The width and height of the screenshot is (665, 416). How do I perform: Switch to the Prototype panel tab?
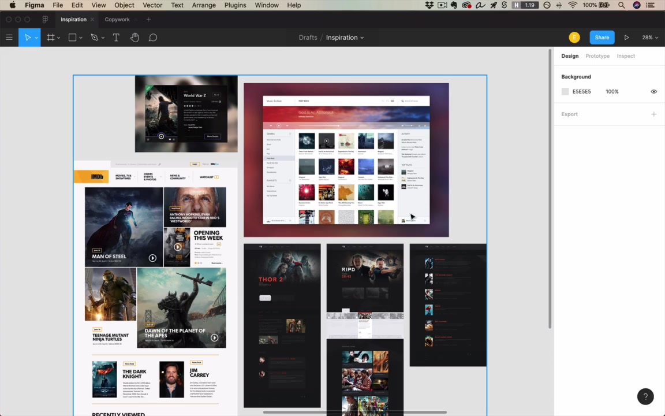point(597,56)
